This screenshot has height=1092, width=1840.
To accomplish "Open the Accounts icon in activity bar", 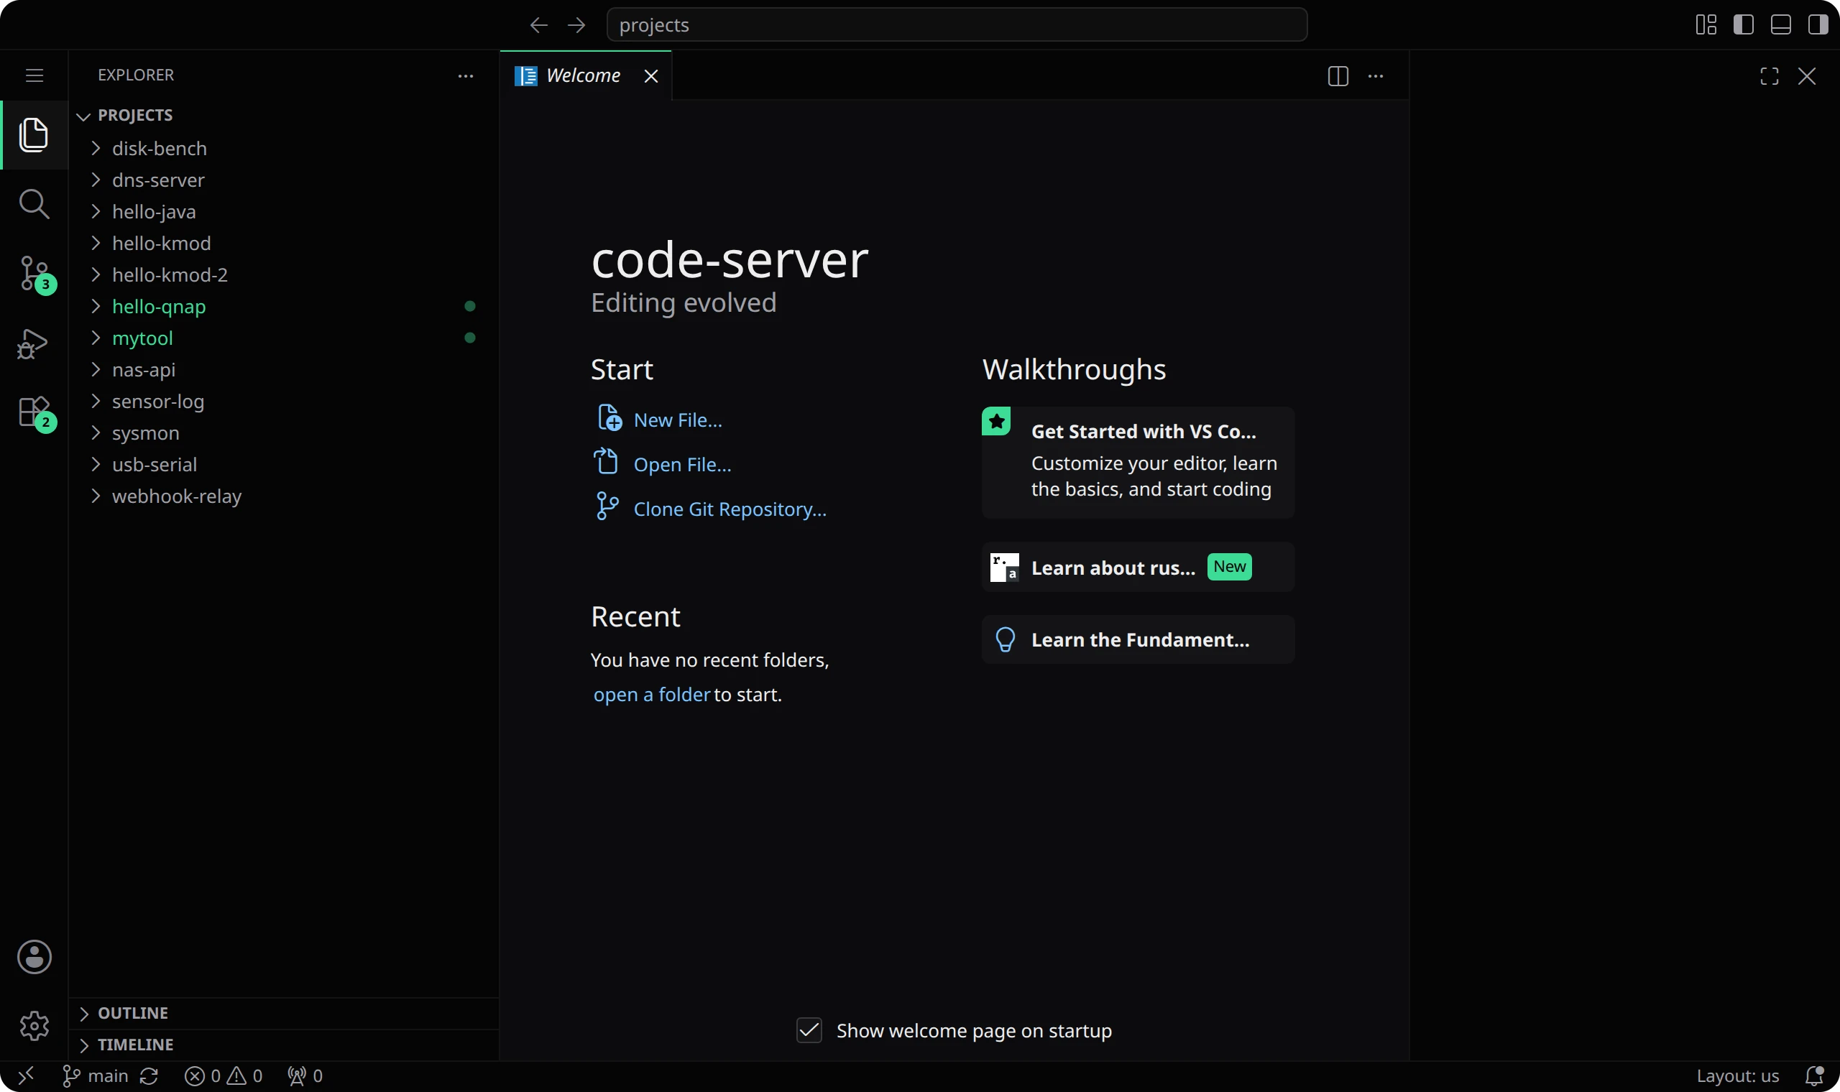I will [x=34, y=957].
